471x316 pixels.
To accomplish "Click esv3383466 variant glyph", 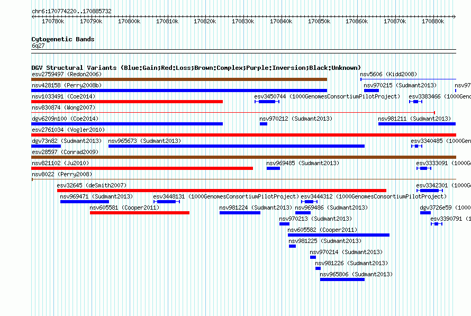I will pos(416,102).
